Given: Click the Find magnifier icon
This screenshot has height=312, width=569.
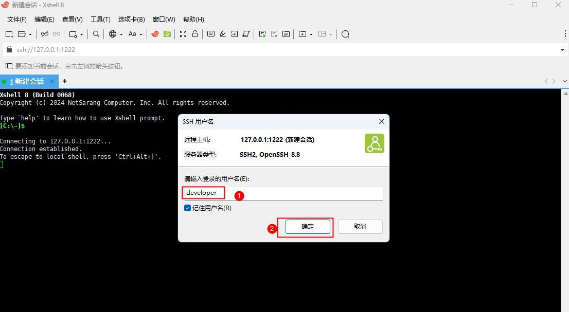Looking at the screenshot, I should 96,34.
